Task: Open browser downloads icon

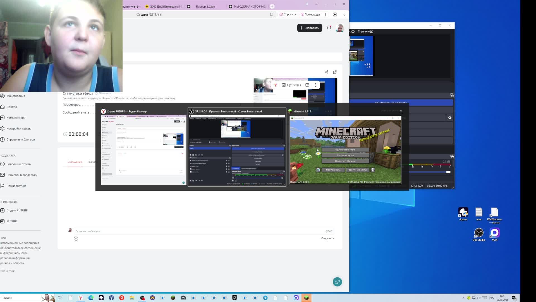Action: pyautogui.click(x=344, y=15)
